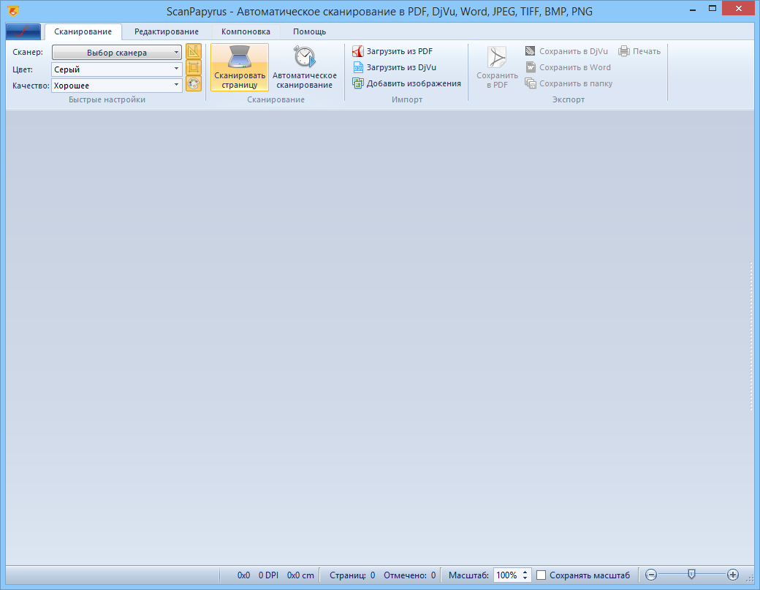Click Добавить изображения
The height and width of the screenshot is (590, 760).
[406, 83]
